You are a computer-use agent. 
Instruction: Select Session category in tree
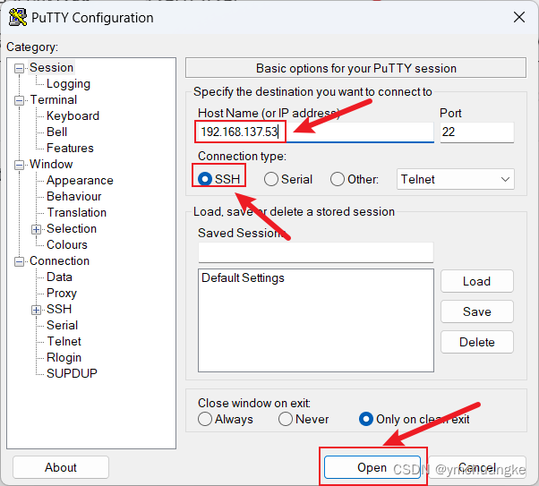pyautogui.click(x=51, y=67)
